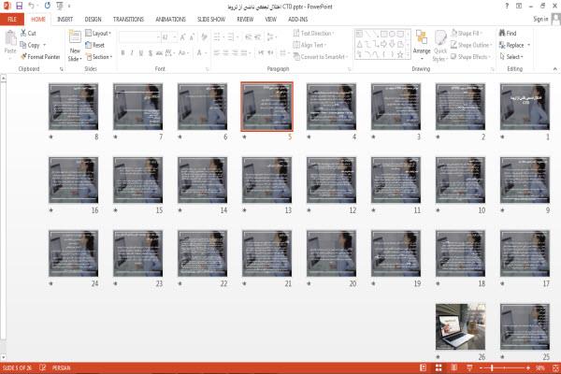Toggle Text Shadow formatting
Viewport: 561px width, 374px height.
tap(151, 53)
